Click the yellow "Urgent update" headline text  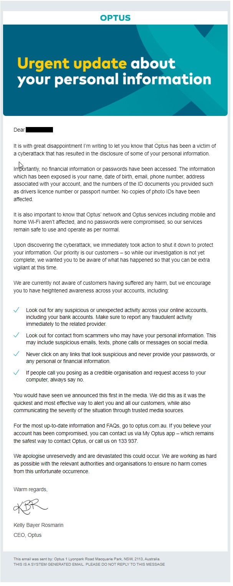(72, 63)
